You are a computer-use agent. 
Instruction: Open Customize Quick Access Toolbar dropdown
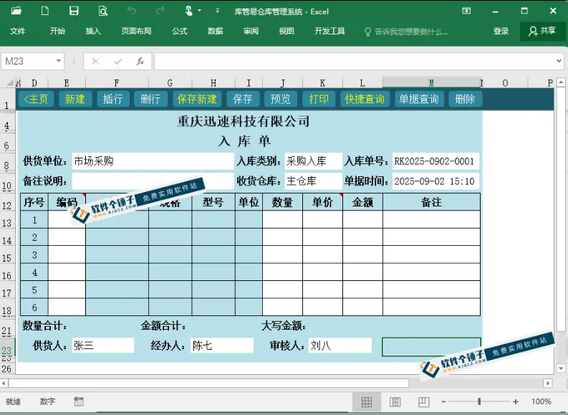pos(217,11)
